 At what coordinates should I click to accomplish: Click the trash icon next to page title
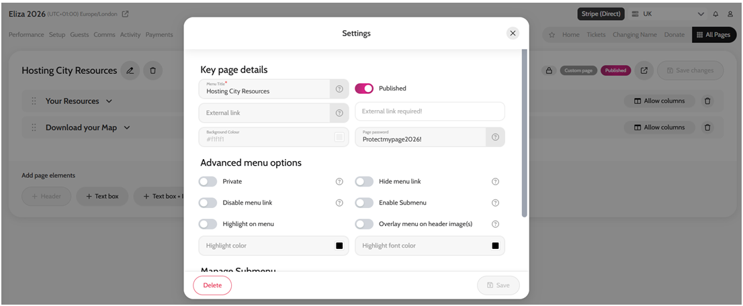(152, 70)
